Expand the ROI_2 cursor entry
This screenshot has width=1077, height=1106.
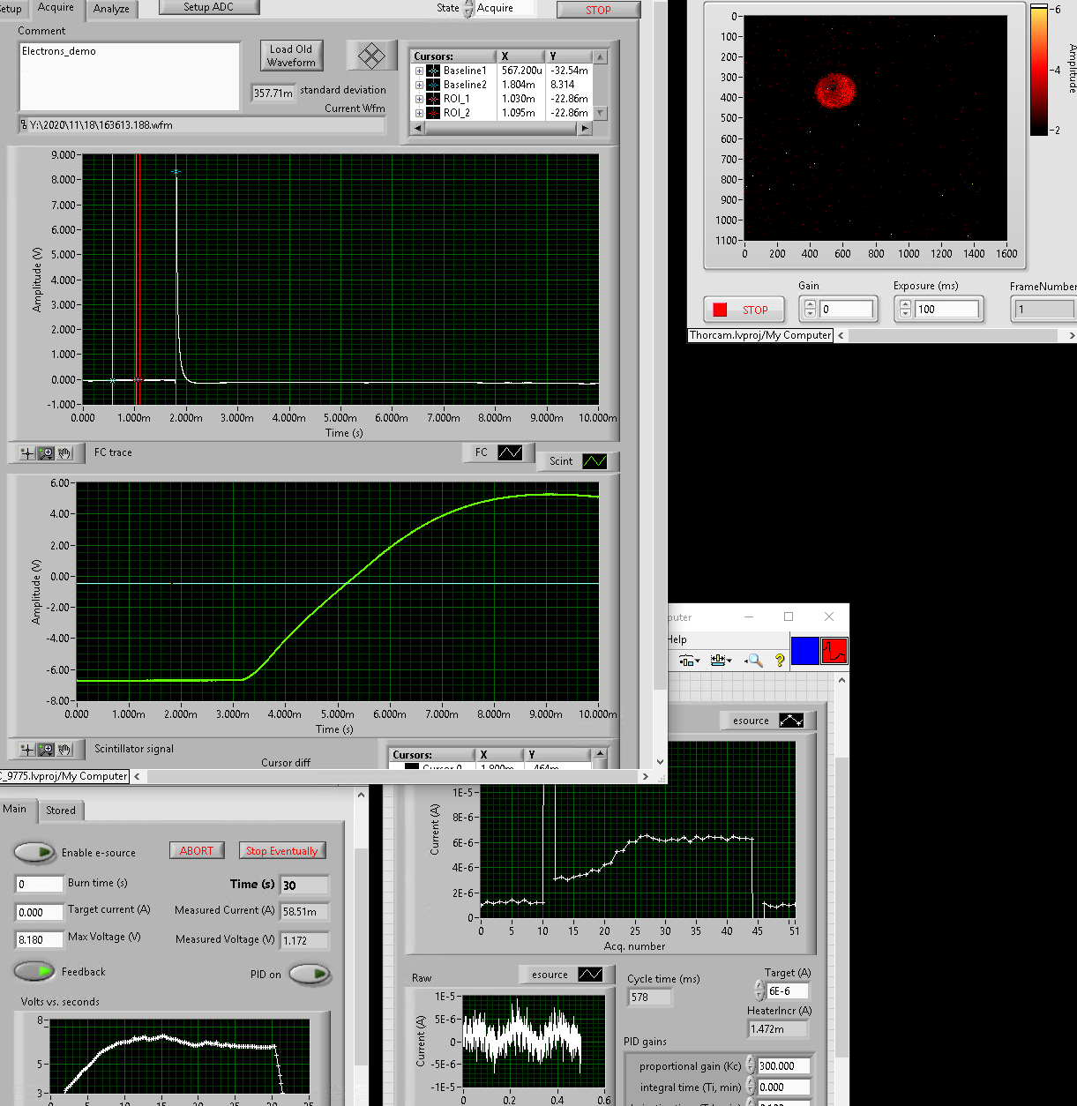420,113
